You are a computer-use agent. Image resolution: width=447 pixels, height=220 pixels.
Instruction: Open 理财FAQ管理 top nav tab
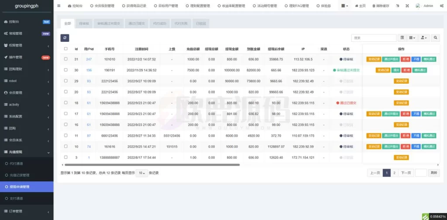(296, 6)
